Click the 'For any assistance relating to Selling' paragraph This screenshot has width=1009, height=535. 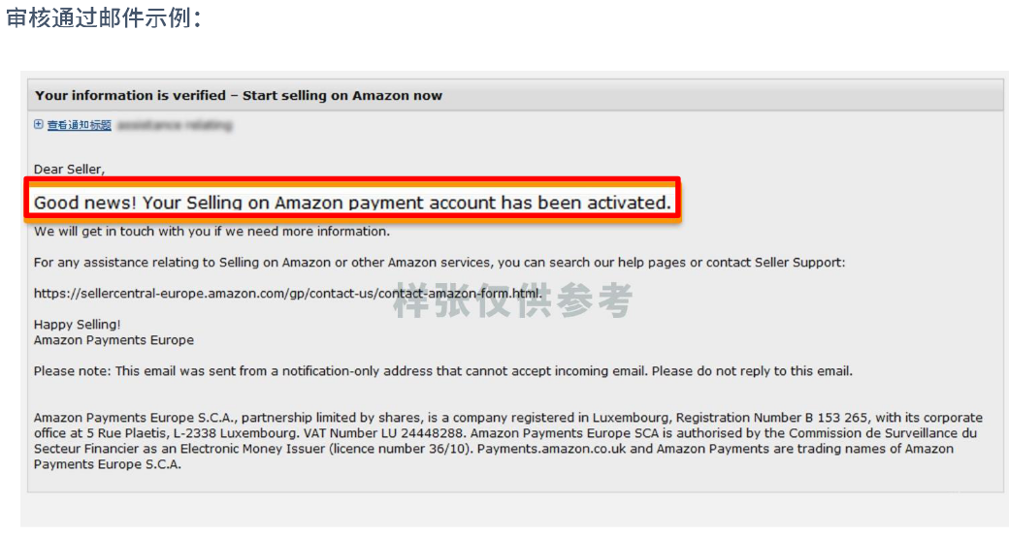[439, 263]
